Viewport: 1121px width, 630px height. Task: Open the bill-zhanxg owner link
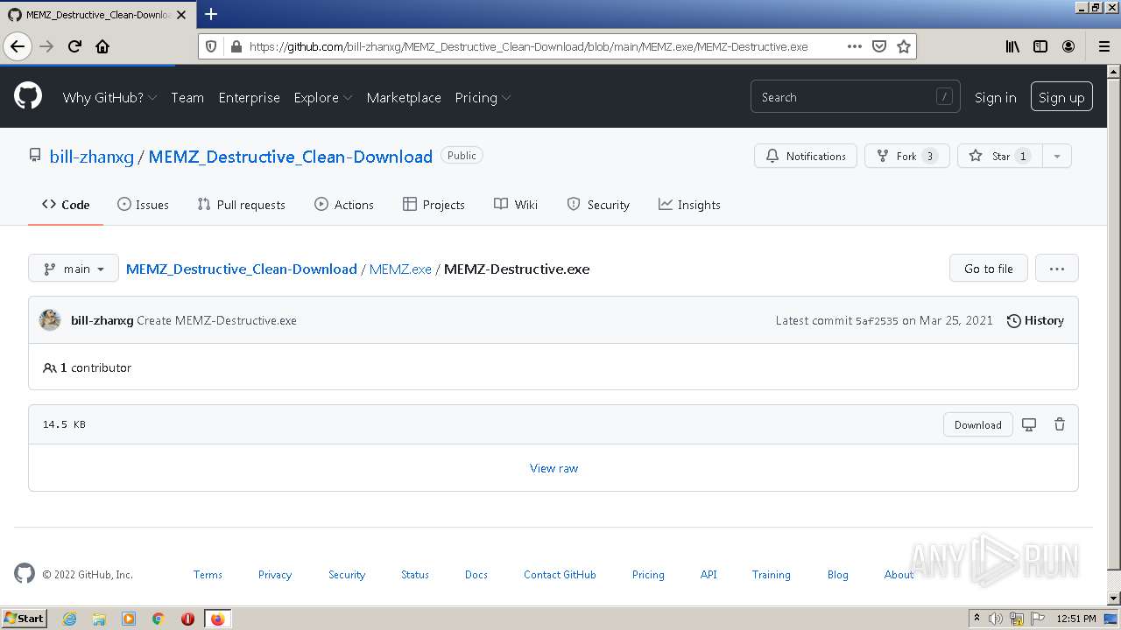point(92,157)
